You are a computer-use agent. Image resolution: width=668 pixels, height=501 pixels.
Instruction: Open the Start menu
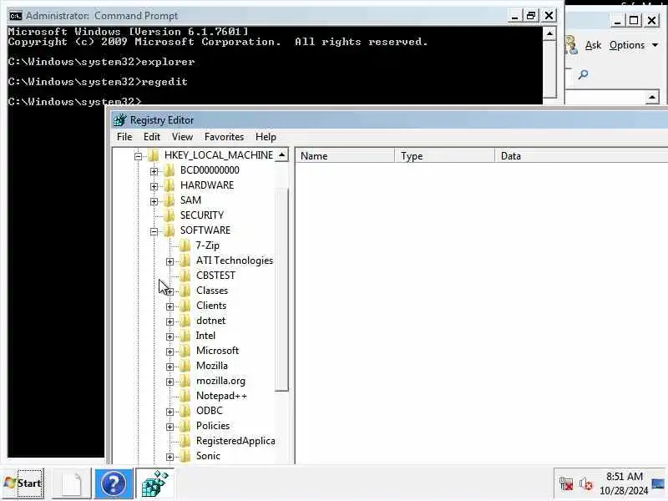coord(23,483)
